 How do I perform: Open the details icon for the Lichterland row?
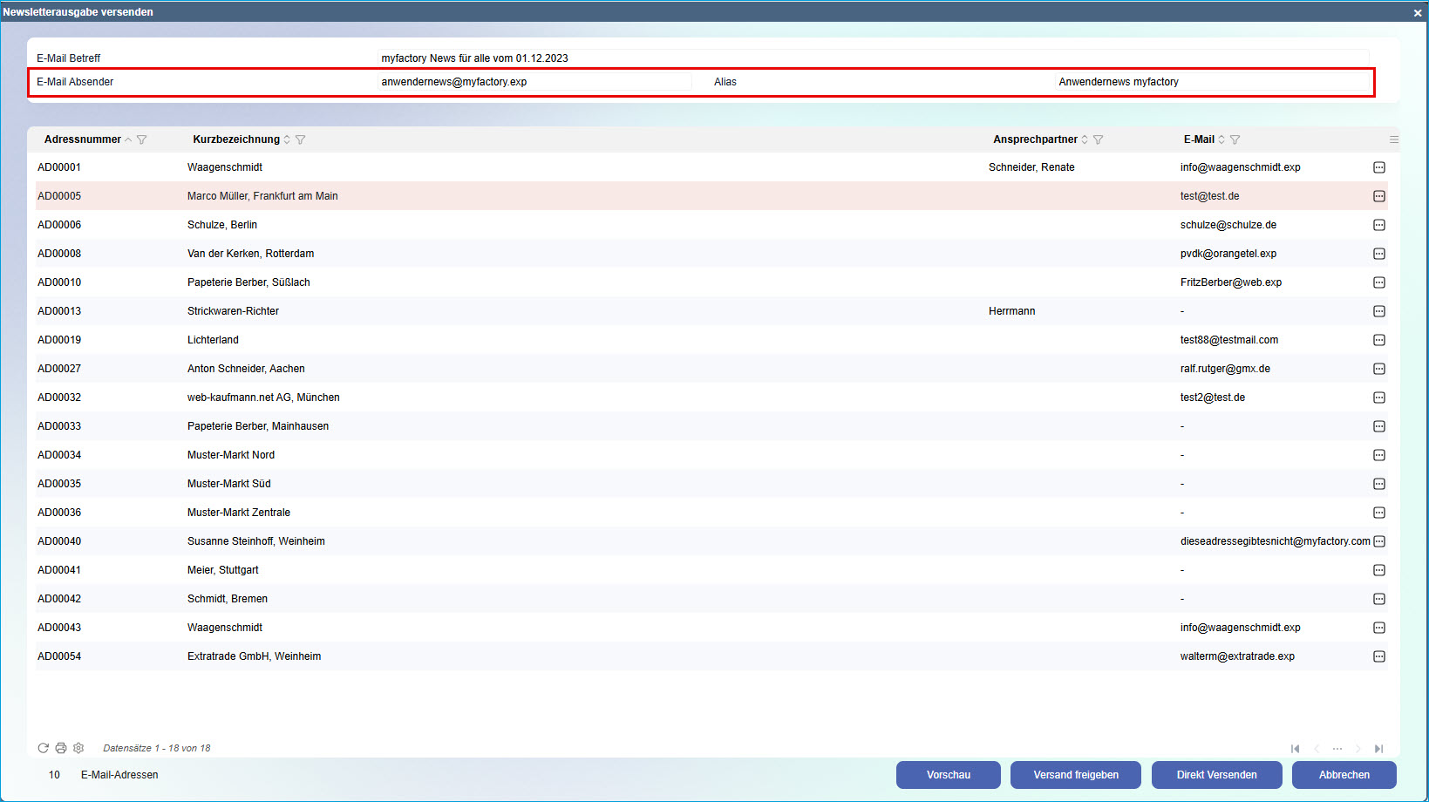pyautogui.click(x=1379, y=340)
